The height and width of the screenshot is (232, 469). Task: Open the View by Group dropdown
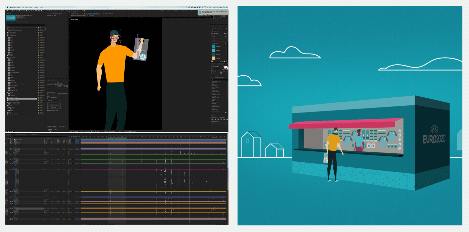coord(215,33)
